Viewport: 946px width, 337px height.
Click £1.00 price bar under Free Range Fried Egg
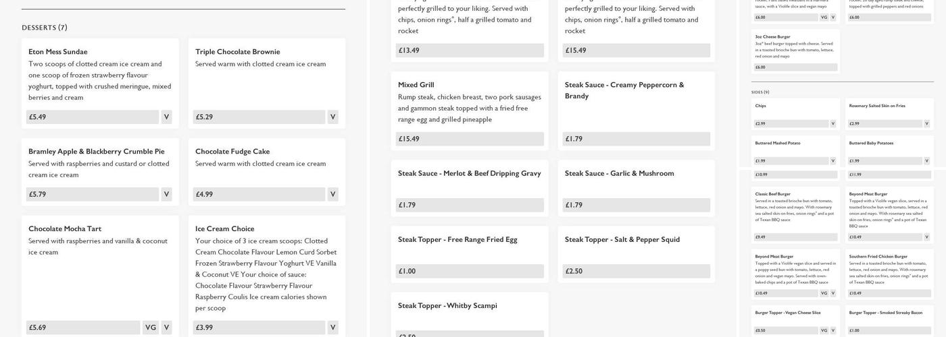click(469, 271)
